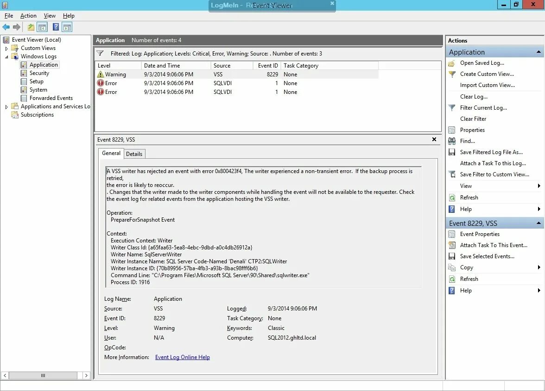Viewport: 545px width, 391px height.
Task: Click the Error icon on first SQLVDI row
Action: [101, 83]
